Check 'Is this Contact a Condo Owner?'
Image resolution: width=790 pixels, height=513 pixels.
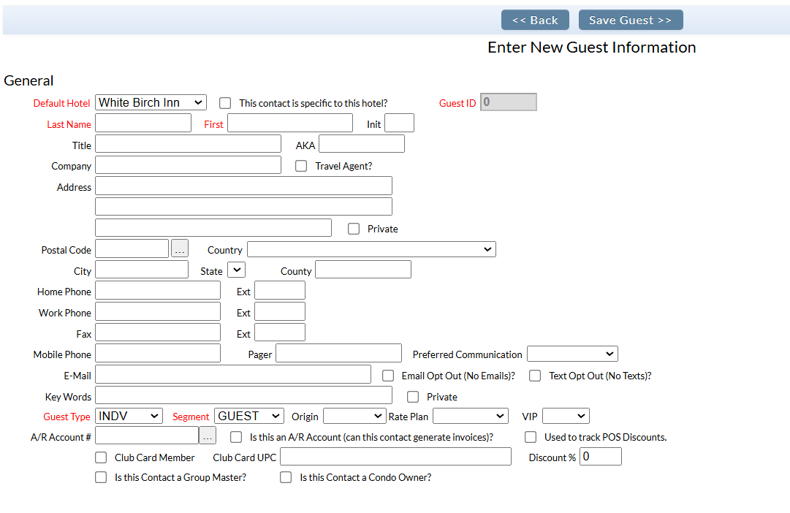click(x=286, y=477)
